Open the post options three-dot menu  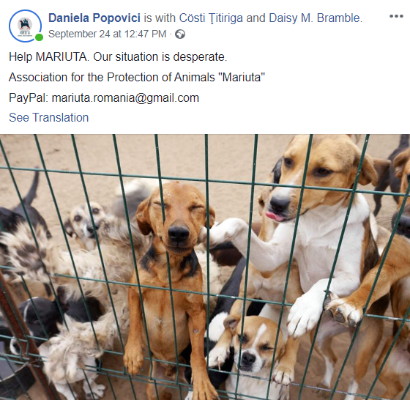(x=396, y=16)
